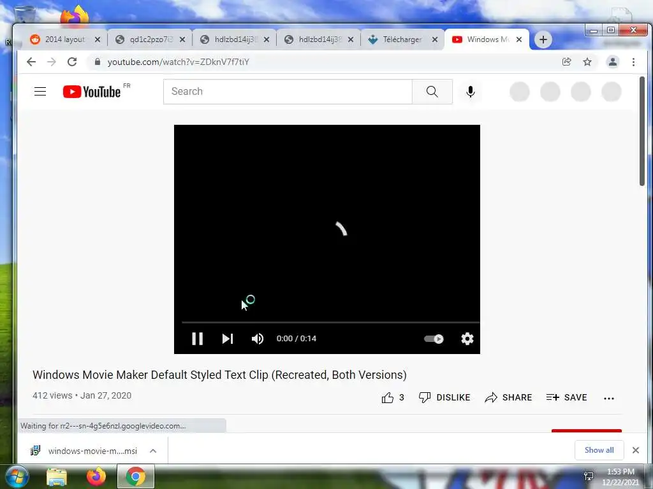Open more actions ellipsis under video

[x=609, y=398]
